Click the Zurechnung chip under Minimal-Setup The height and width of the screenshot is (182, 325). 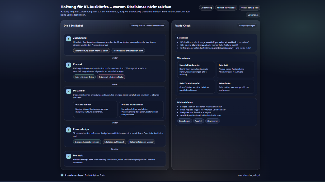click(185, 121)
